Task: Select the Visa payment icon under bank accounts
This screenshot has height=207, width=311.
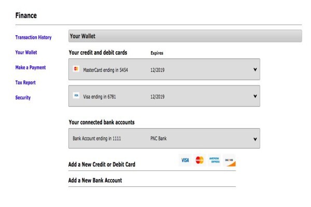Action: (x=185, y=160)
